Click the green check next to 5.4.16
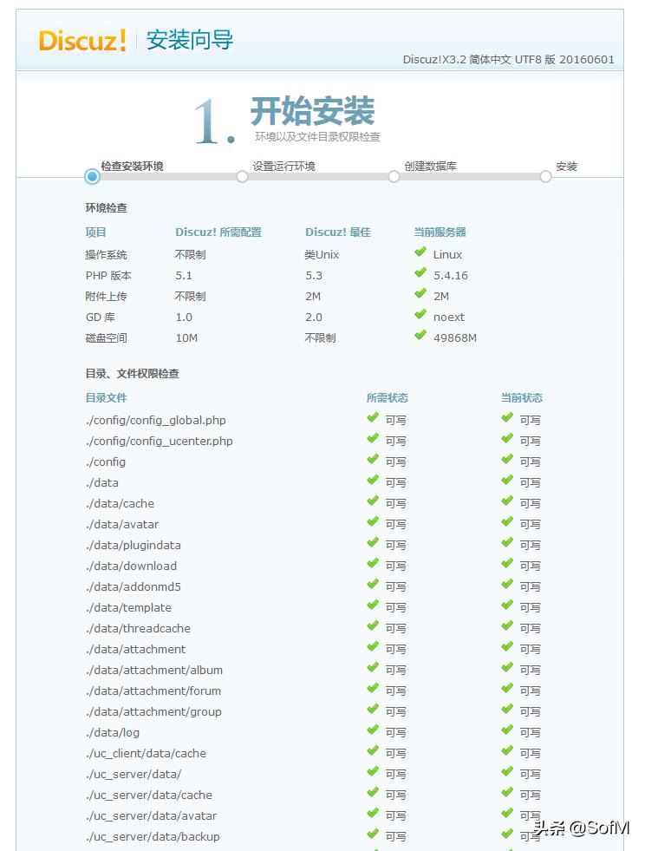Image resolution: width=645 pixels, height=851 pixels. [x=420, y=272]
